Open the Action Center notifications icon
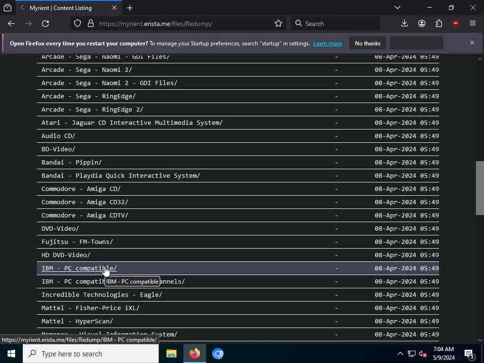The height and width of the screenshot is (363, 484). tap(469, 354)
